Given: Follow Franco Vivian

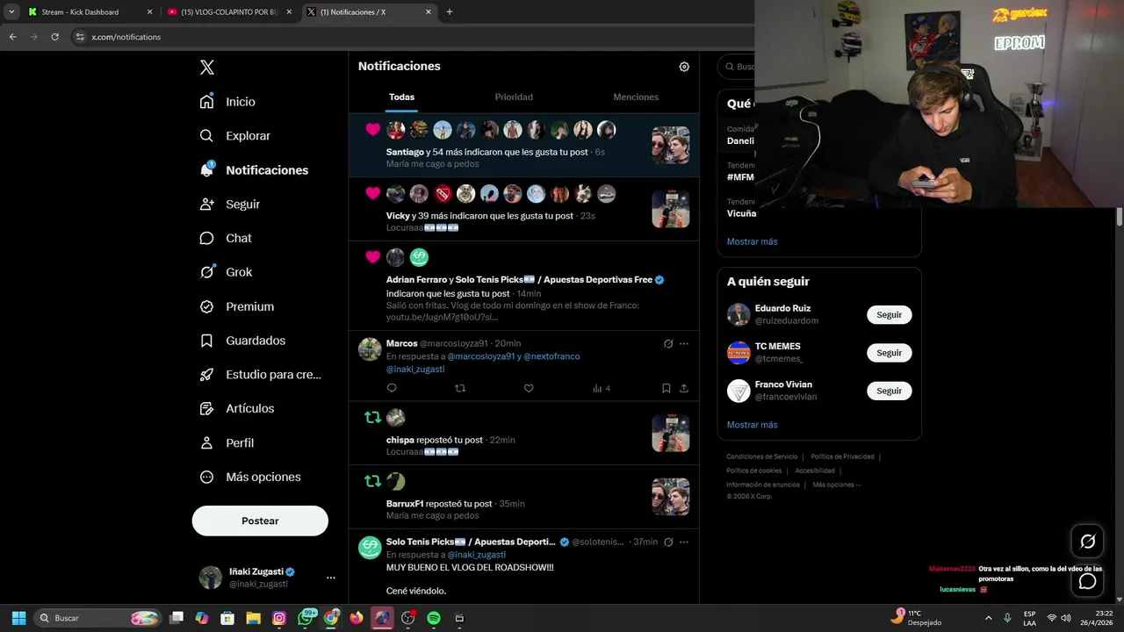Looking at the screenshot, I should 889,391.
